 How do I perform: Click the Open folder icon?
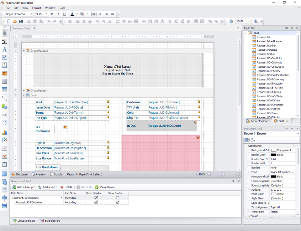(x=15, y=22)
